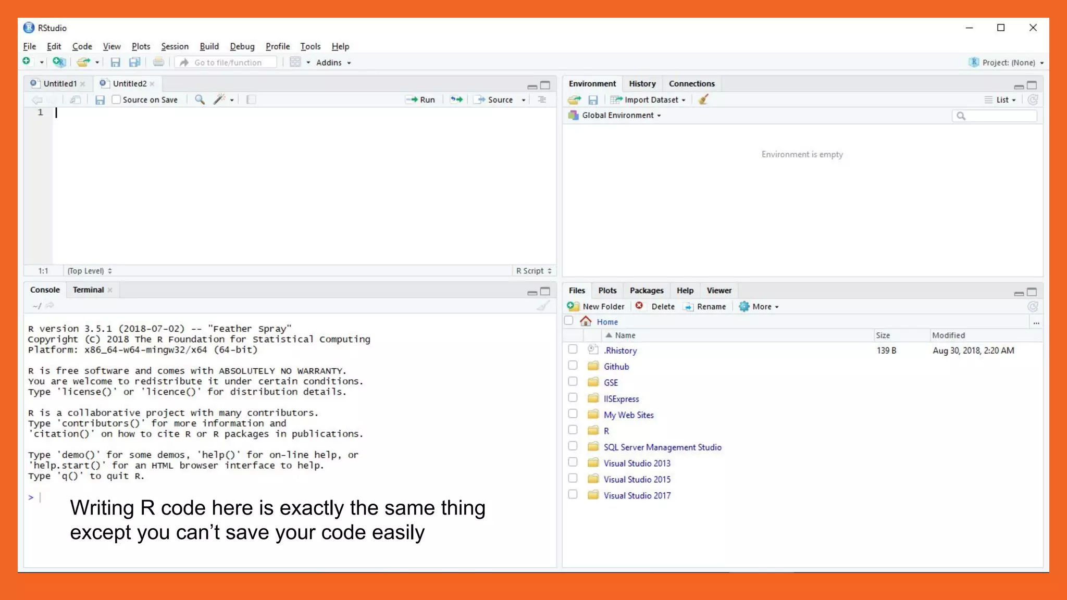
Task: Clear environment objects with broom icon
Action: [x=703, y=99]
